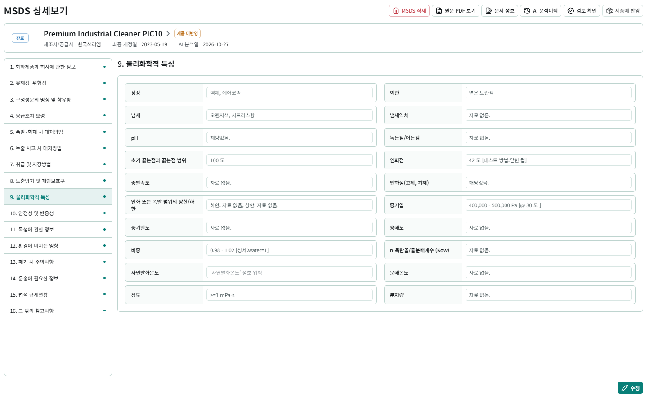The height and width of the screenshot is (395, 645).
Task: Click the AI 분석이력 history clock icon
Action: point(527,11)
